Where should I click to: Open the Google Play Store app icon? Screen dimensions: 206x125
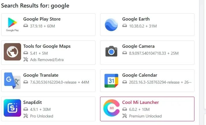(12, 25)
